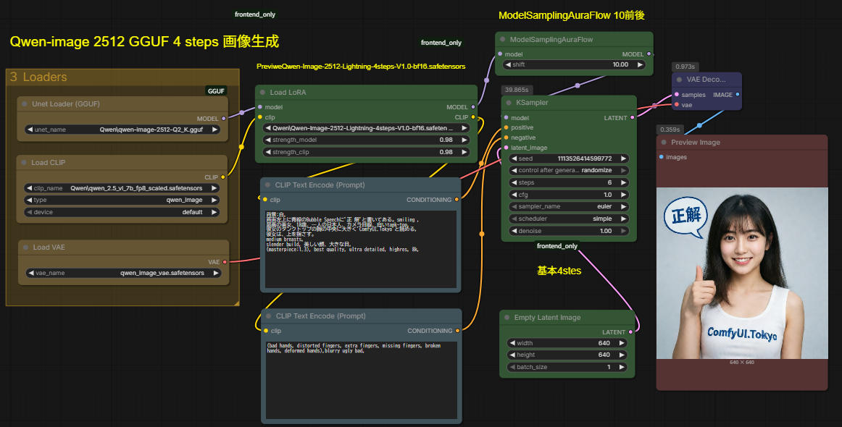Collapse the Load LoRA node header dot
Viewport: 842px width, 427px height.
262,93
